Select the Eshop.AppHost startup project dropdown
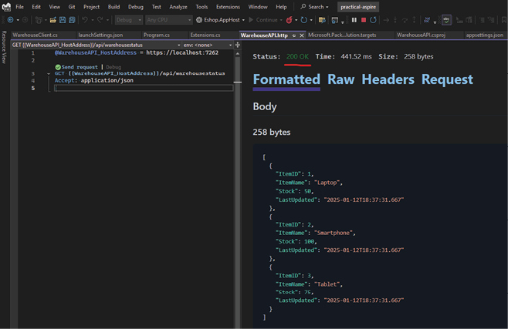This screenshot has width=508, height=329. [x=220, y=20]
